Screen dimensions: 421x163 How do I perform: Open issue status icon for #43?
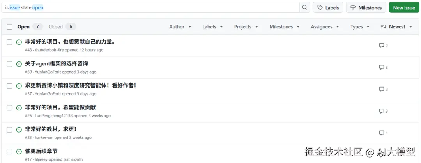tap(19, 42)
